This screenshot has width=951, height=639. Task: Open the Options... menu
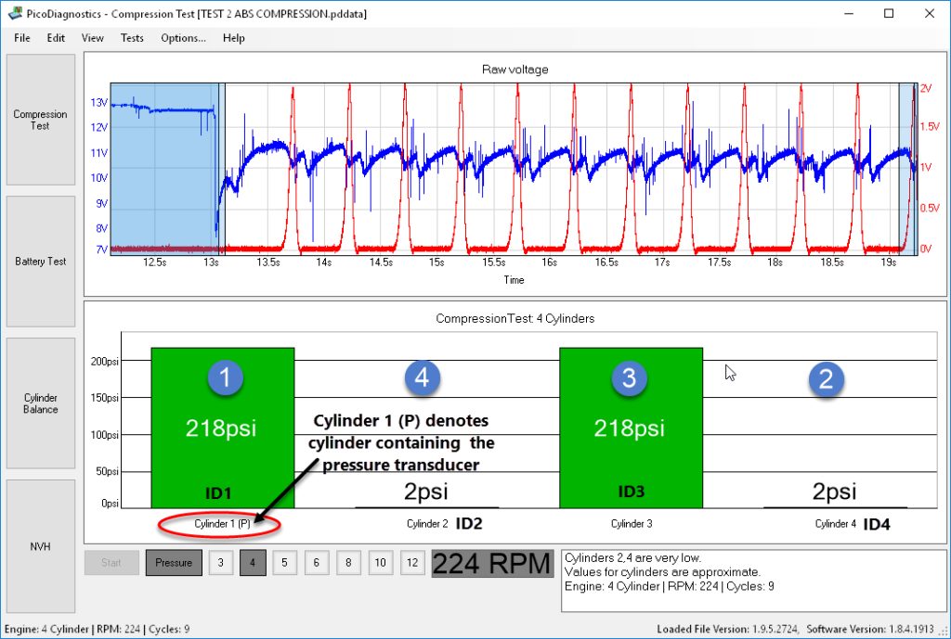pos(183,37)
